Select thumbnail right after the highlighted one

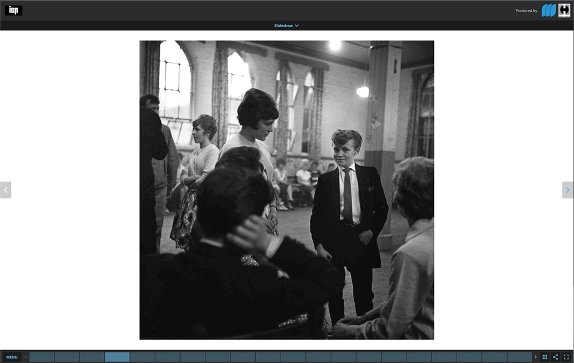coord(142,357)
